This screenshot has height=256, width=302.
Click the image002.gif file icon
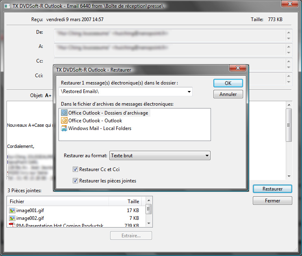click(x=12, y=218)
